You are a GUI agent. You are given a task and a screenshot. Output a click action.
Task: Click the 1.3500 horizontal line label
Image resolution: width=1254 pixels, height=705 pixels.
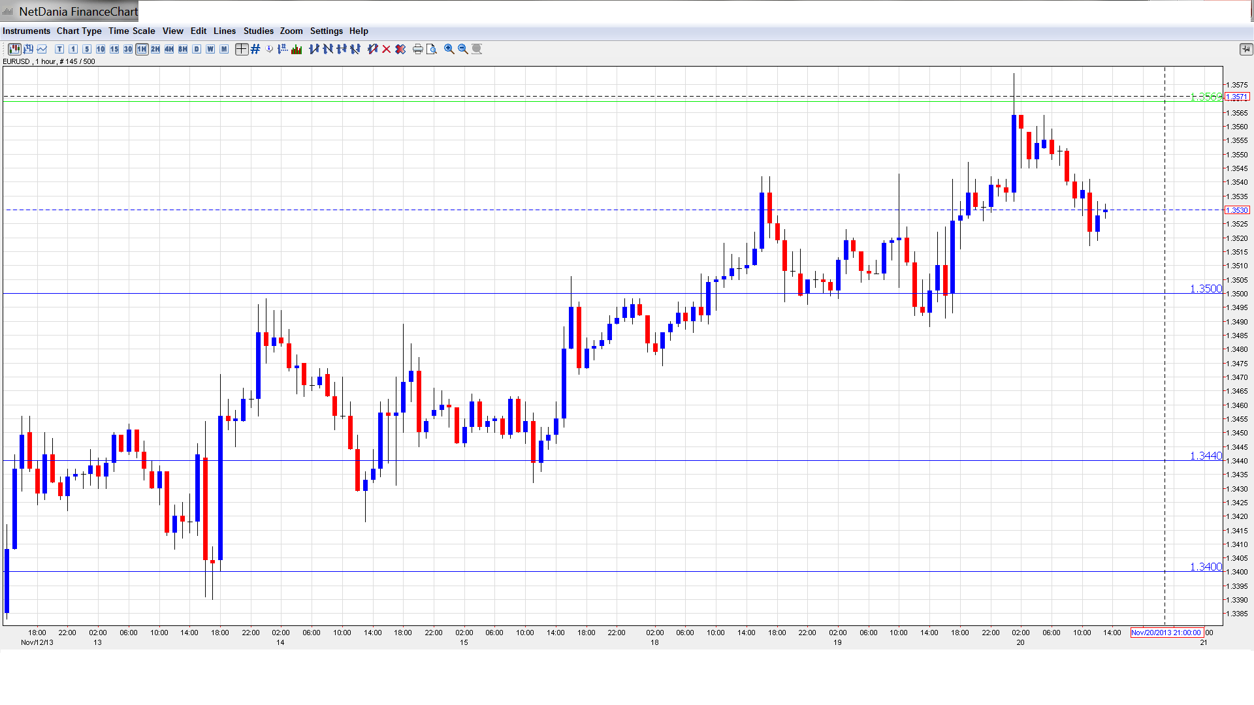[1205, 289]
